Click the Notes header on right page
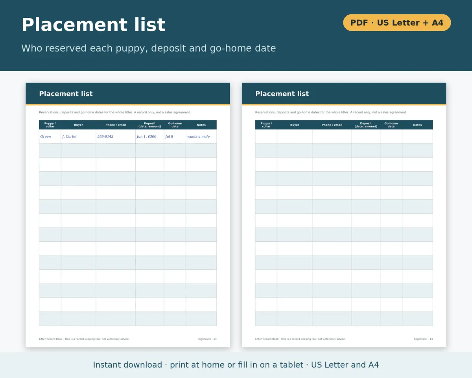This screenshot has height=378, width=472. click(x=417, y=125)
